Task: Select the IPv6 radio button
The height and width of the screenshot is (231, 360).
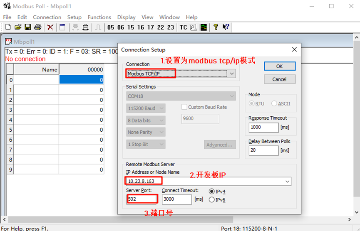Action: [212, 199]
